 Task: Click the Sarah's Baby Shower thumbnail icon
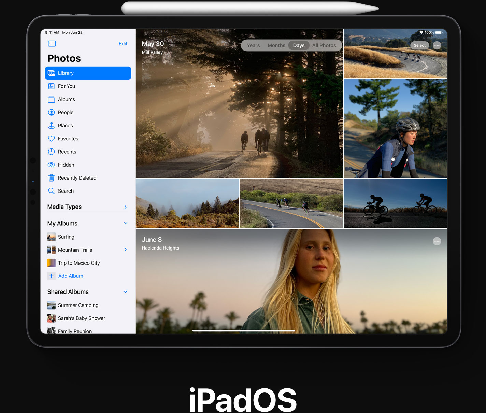coord(52,318)
